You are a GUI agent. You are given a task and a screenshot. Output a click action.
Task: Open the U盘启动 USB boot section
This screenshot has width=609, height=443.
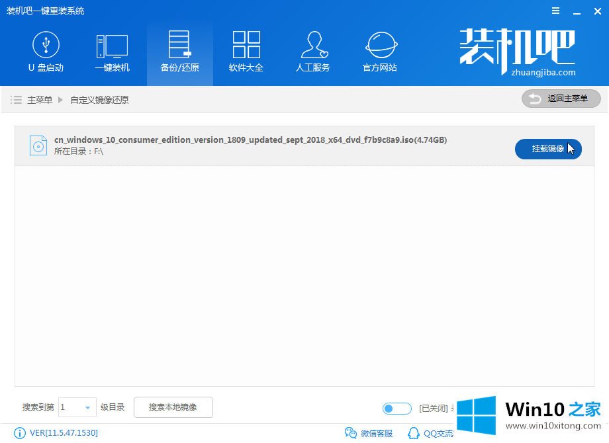click(46, 52)
